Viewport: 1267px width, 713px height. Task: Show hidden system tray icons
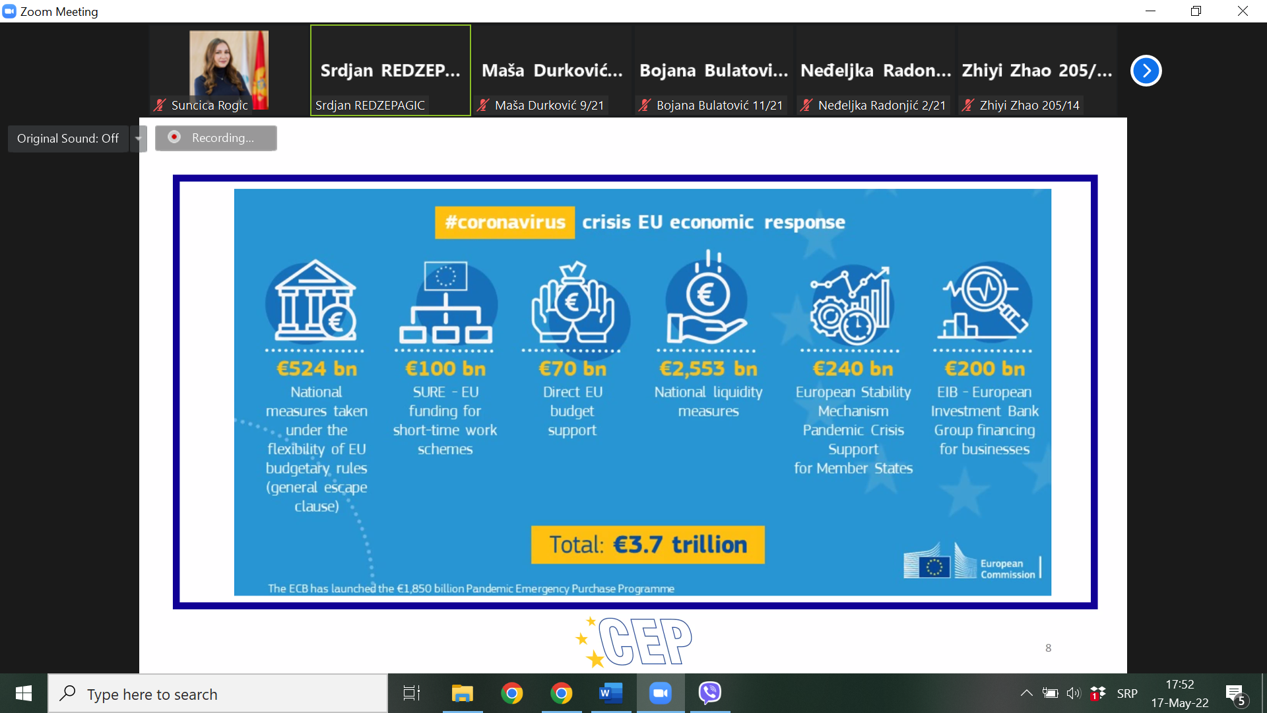(1026, 693)
